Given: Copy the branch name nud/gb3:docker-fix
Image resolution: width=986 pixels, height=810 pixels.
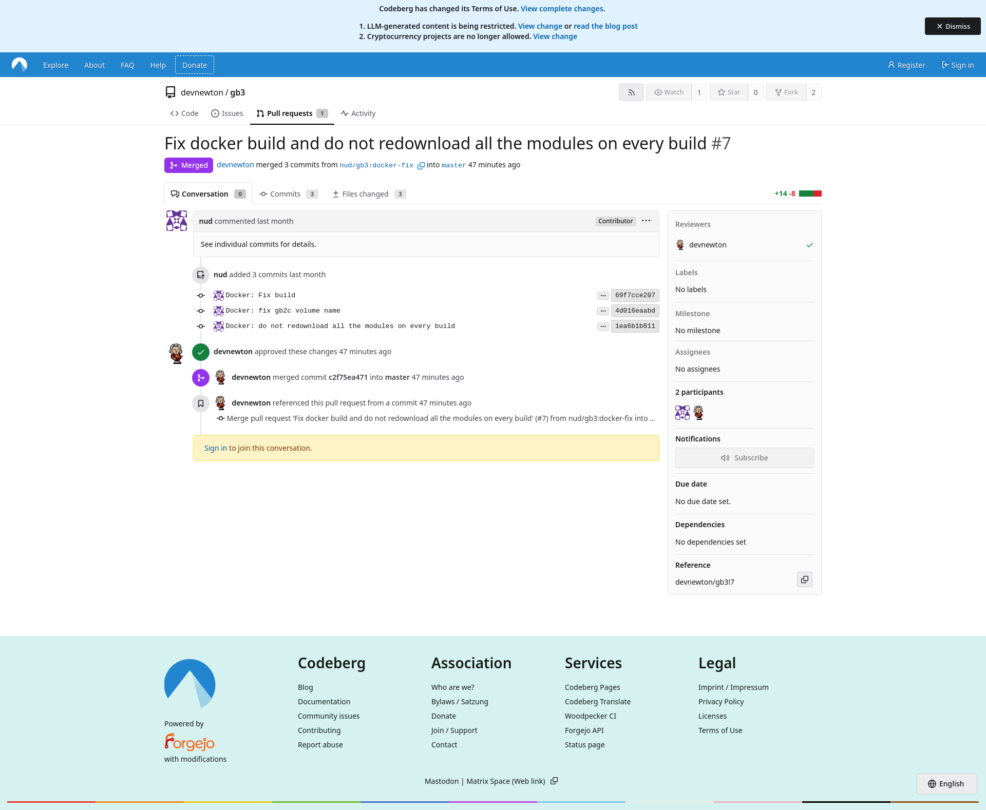Looking at the screenshot, I should [421, 165].
